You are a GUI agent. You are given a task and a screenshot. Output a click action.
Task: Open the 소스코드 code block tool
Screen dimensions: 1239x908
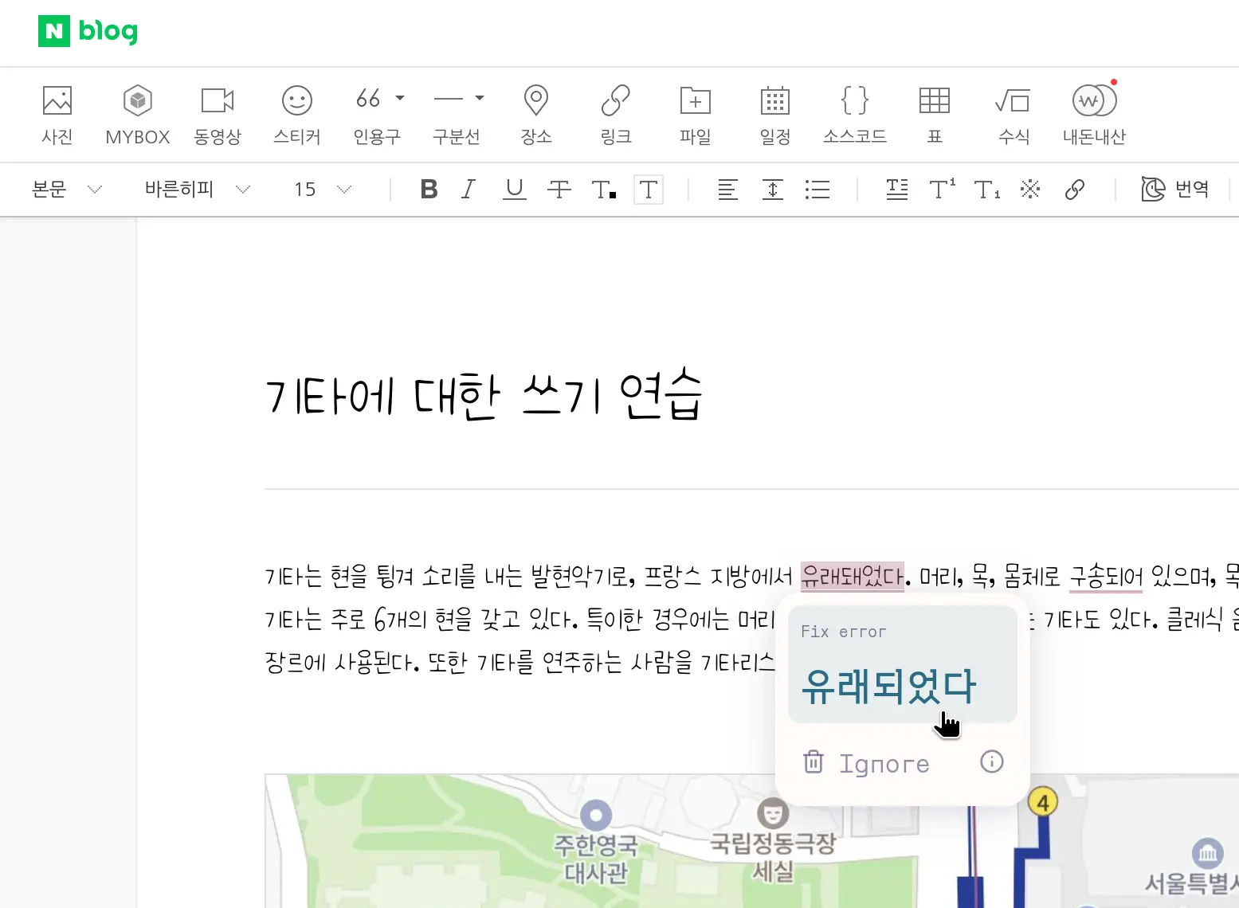point(853,114)
